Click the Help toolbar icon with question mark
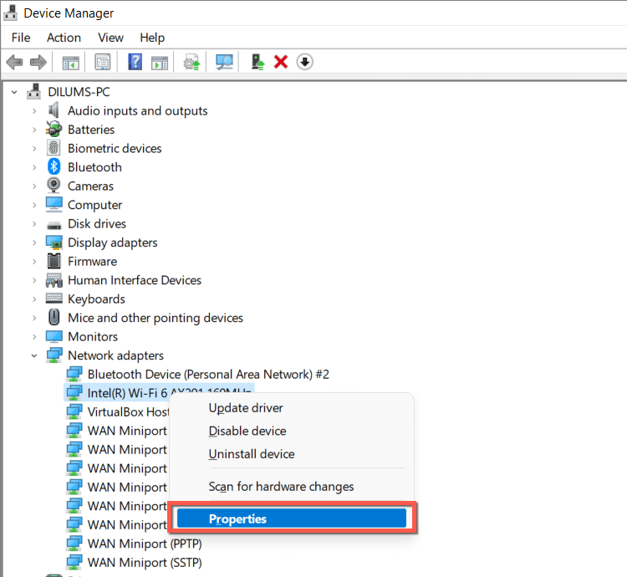This screenshot has width=627, height=577. point(135,62)
